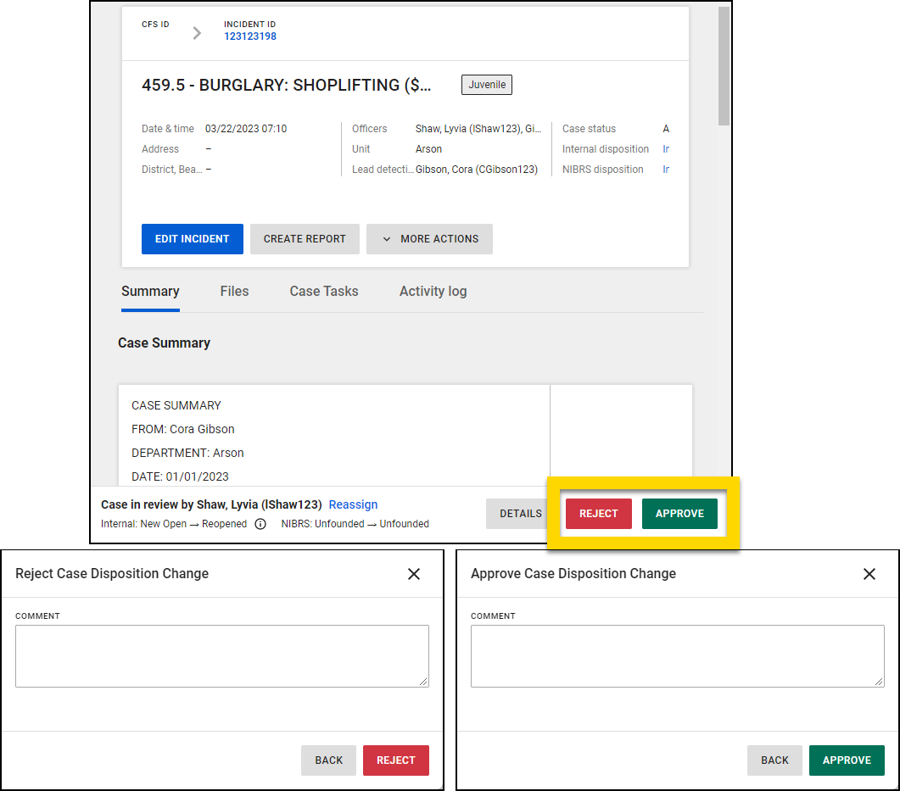Click the EDIT INCIDENT button
The image size is (900, 791).
tap(192, 239)
